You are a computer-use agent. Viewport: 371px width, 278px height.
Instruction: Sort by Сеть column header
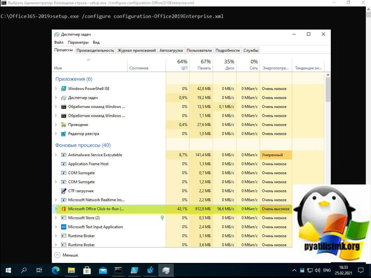(248, 65)
